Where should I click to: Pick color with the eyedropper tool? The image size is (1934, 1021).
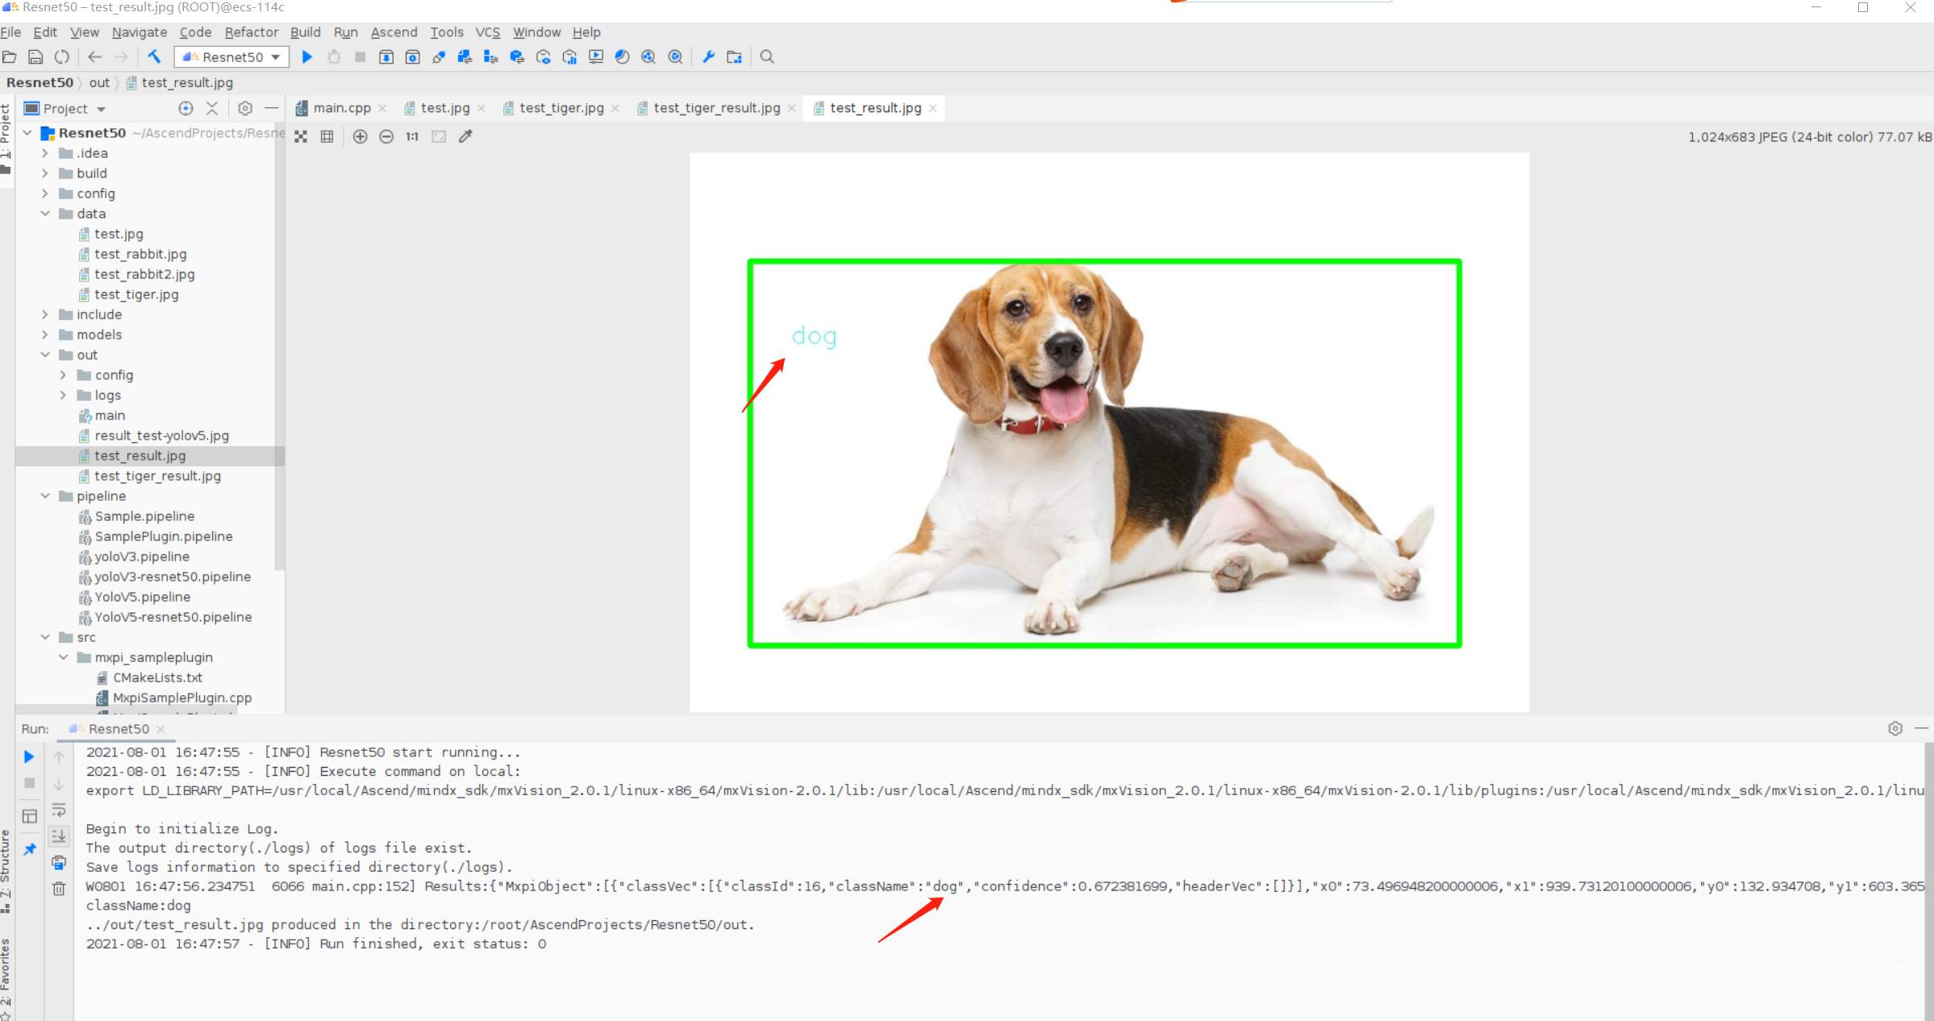(x=465, y=137)
